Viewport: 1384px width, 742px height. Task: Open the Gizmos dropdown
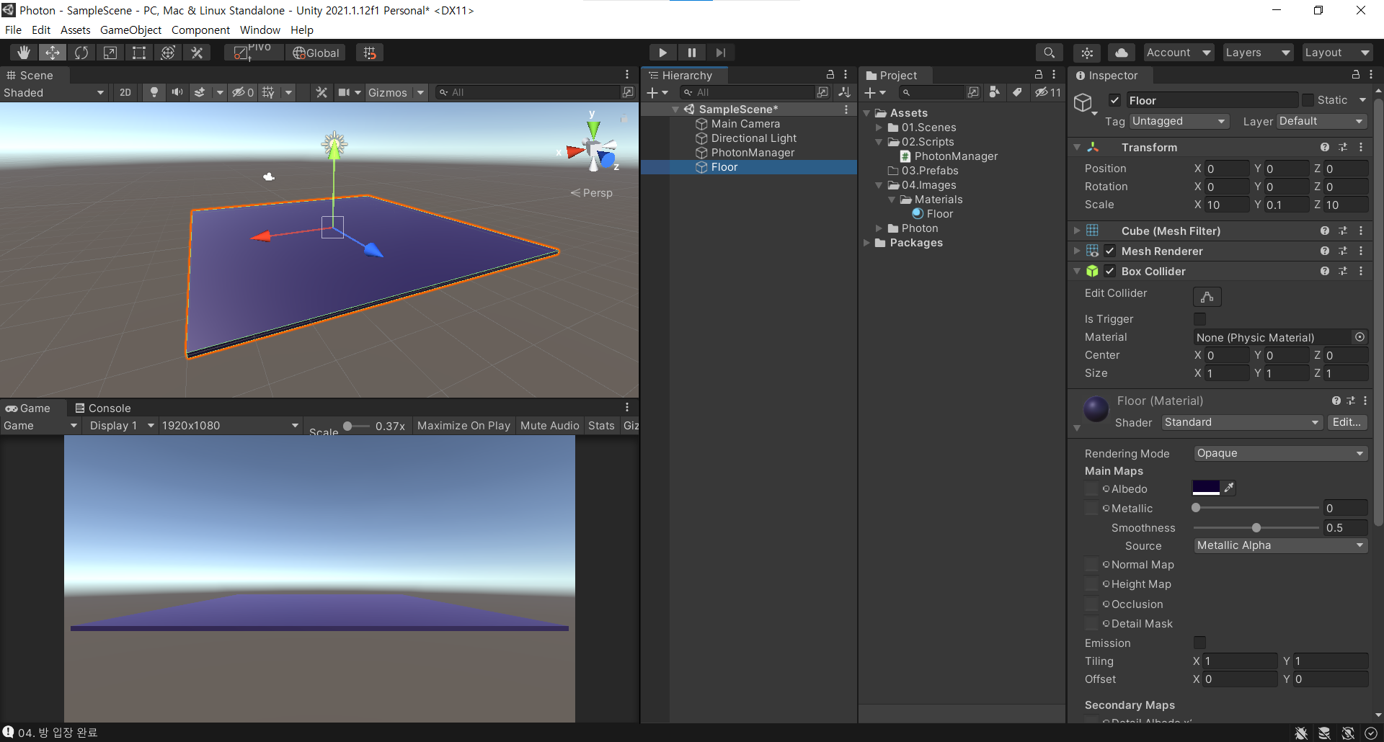click(x=397, y=92)
